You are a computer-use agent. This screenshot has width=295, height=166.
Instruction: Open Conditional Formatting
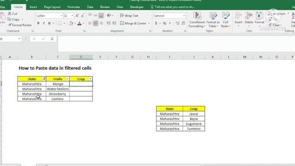(197, 20)
